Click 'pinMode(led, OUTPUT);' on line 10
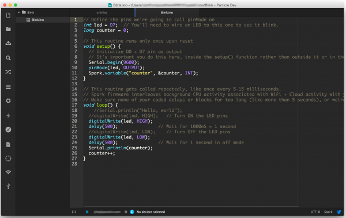346x218 pixels. [x=116, y=67]
